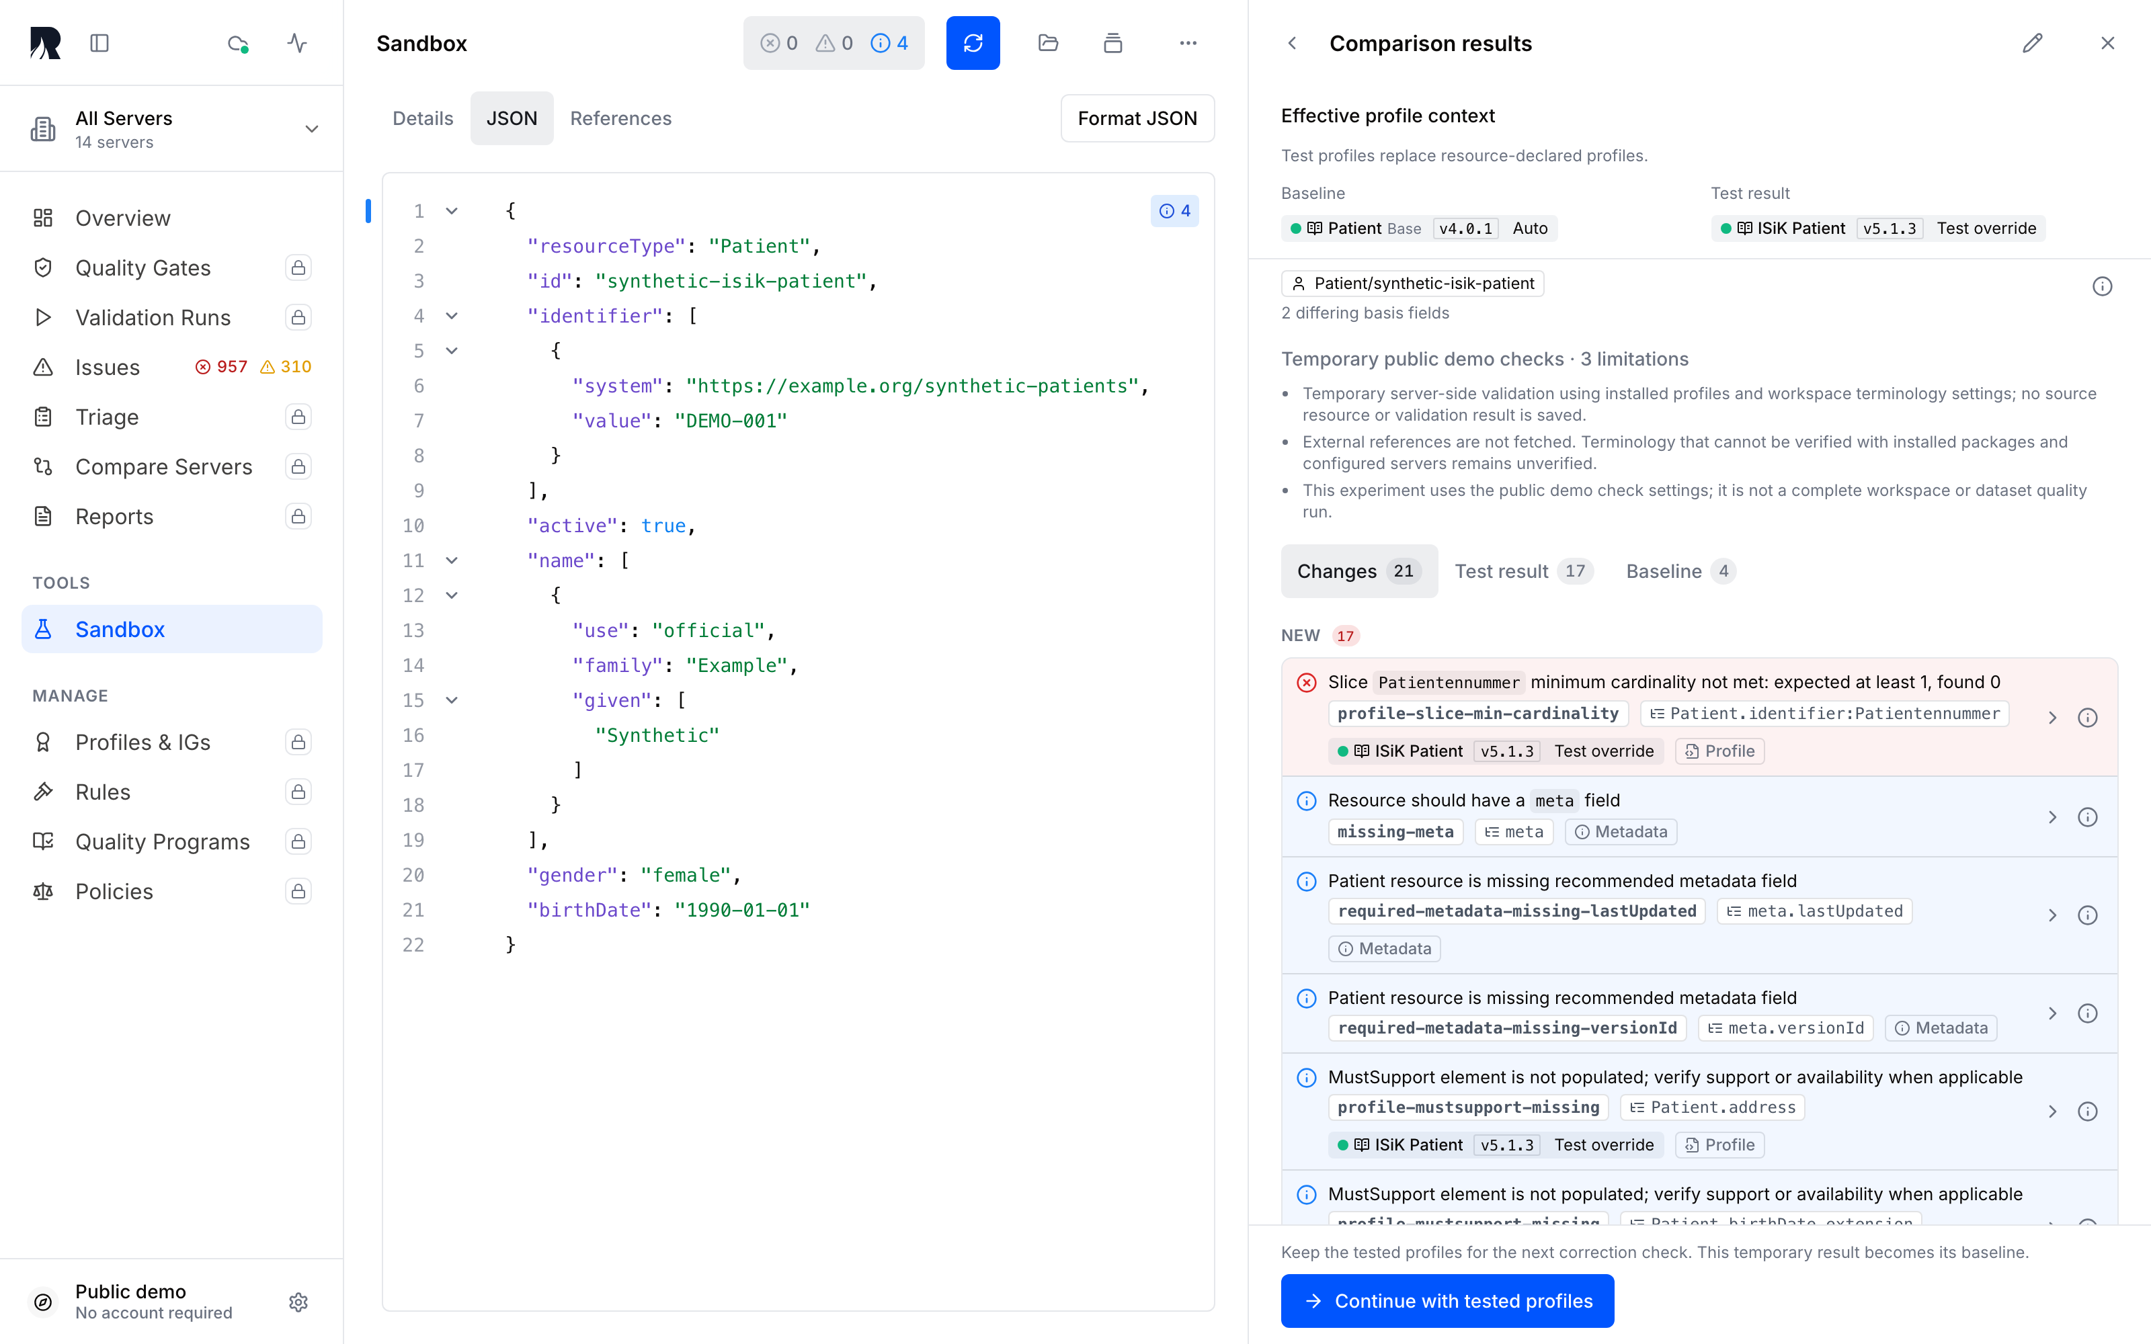The height and width of the screenshot is (1344, 2151).
Task: Open Overview in the sidebar
Action: click(x=171, y=218)
